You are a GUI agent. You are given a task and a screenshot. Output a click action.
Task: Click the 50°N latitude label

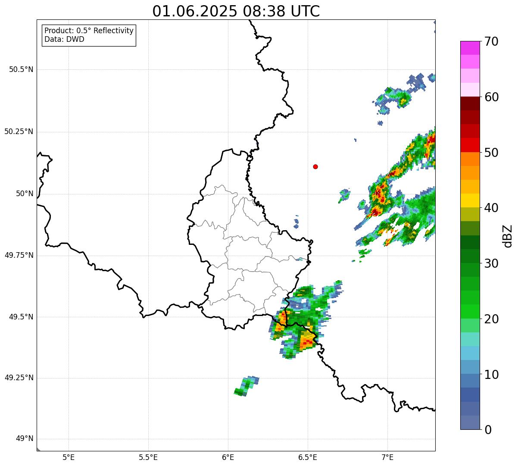(x=25, y=194)
